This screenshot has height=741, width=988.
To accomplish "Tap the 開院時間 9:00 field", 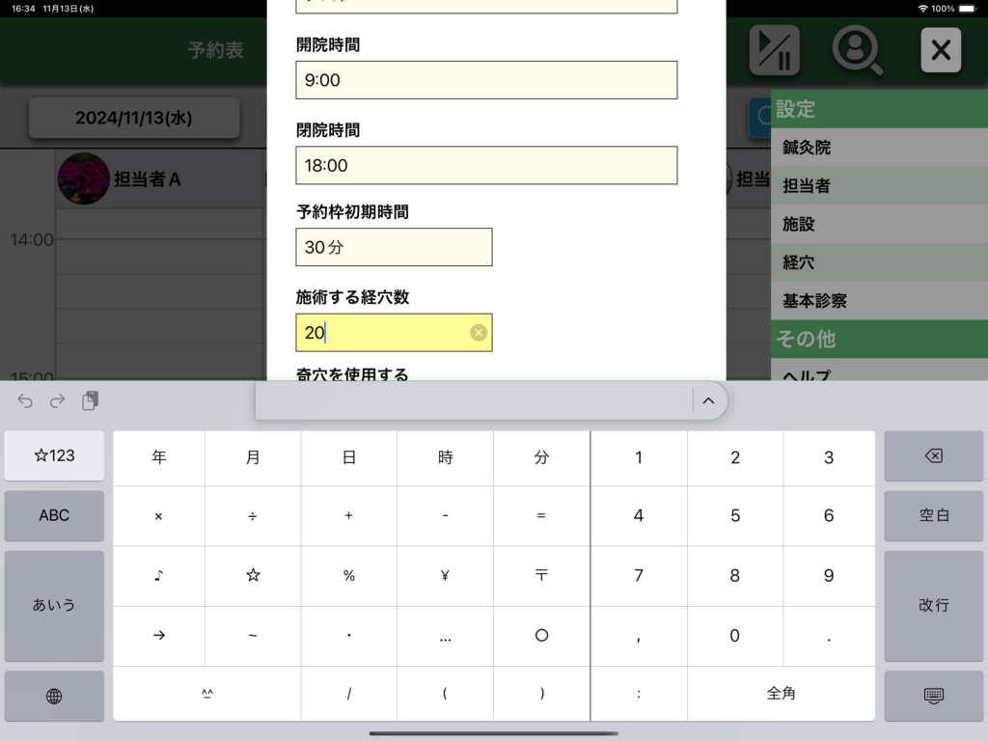I will click(486, 80).
